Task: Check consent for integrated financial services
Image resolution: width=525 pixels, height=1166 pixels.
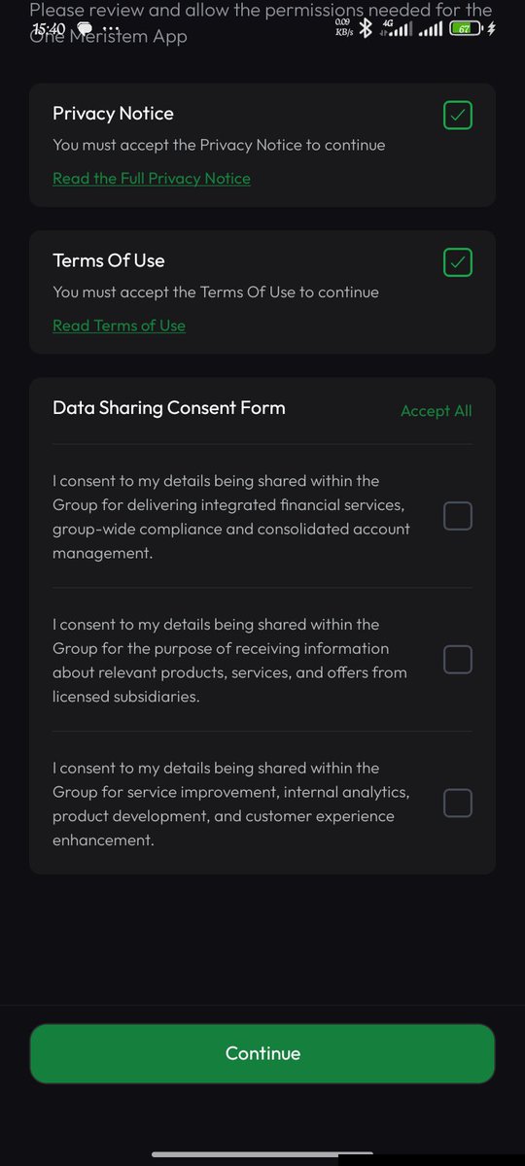Action: pos(458,516)
